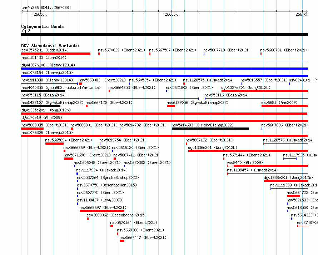Viewport: 318px width, 255px height.
Task: Select nsv5669083 (Ebert2021) variant
Action: coord(102,80)
